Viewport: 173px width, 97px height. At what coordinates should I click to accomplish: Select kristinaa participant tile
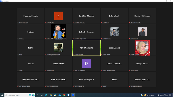pos(31,32)
